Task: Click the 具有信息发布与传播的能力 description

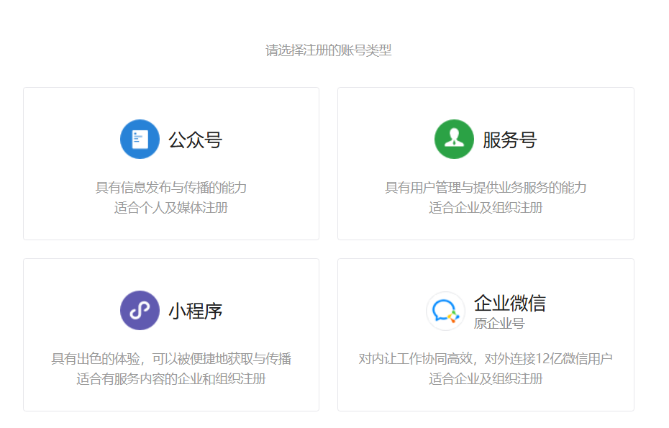Action: tap(171, 188)
